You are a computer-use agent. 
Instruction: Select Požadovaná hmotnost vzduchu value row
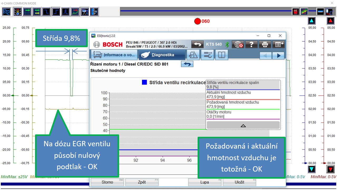point(243,105)
